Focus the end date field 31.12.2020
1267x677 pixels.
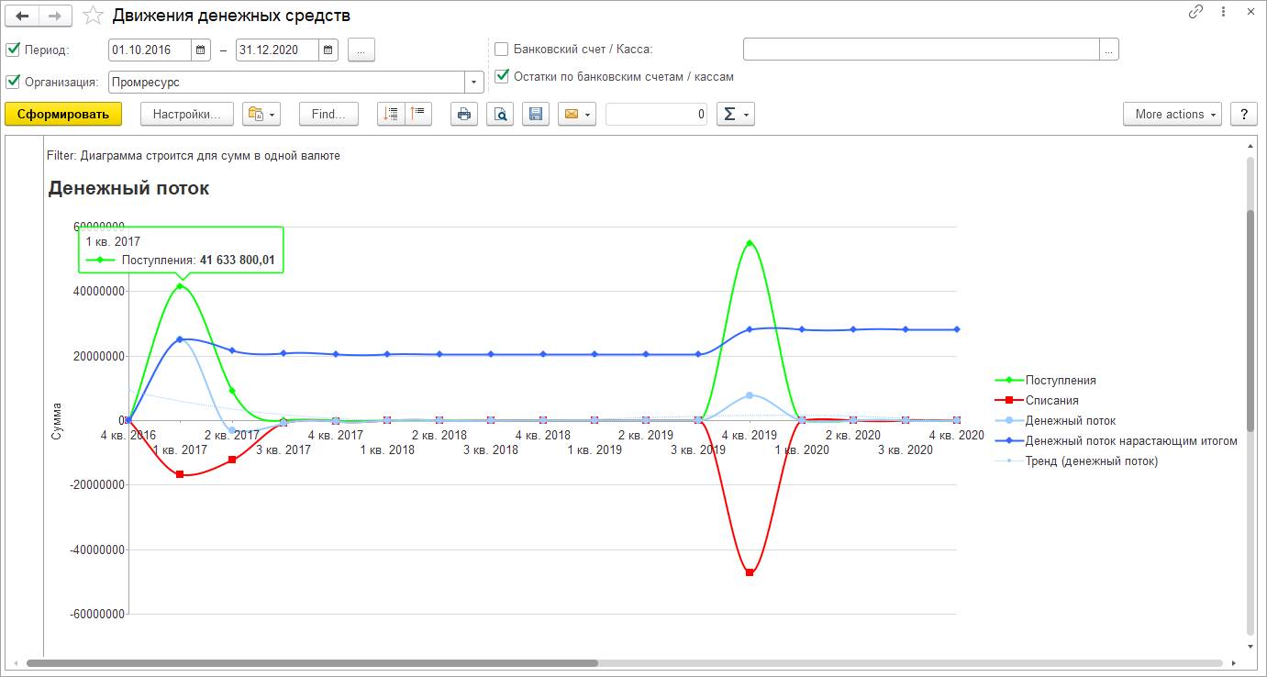pos(277,50)
